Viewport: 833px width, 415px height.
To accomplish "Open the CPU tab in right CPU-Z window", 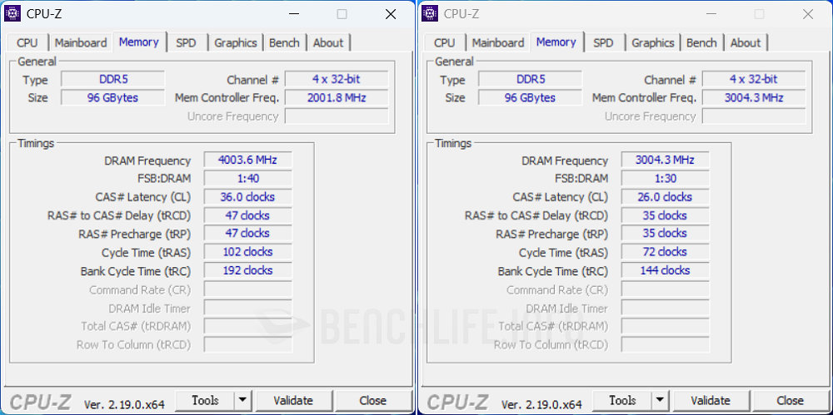I will click(x=445, y=43).
